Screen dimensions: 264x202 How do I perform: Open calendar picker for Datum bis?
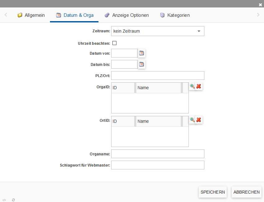(141, 64)
